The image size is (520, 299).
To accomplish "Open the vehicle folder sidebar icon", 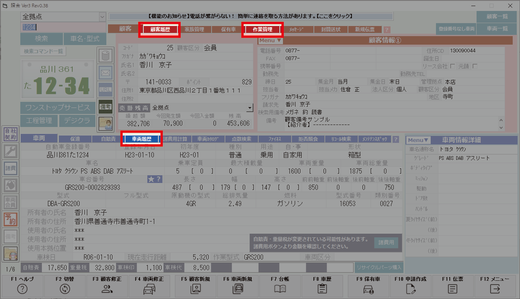I will (11, 253).
